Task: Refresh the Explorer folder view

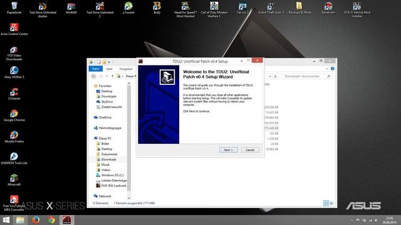Action: click(276, 76)
